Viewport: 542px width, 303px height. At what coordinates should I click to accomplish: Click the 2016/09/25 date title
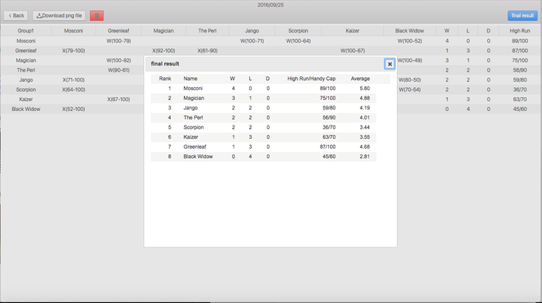click(x=271, y=5)
